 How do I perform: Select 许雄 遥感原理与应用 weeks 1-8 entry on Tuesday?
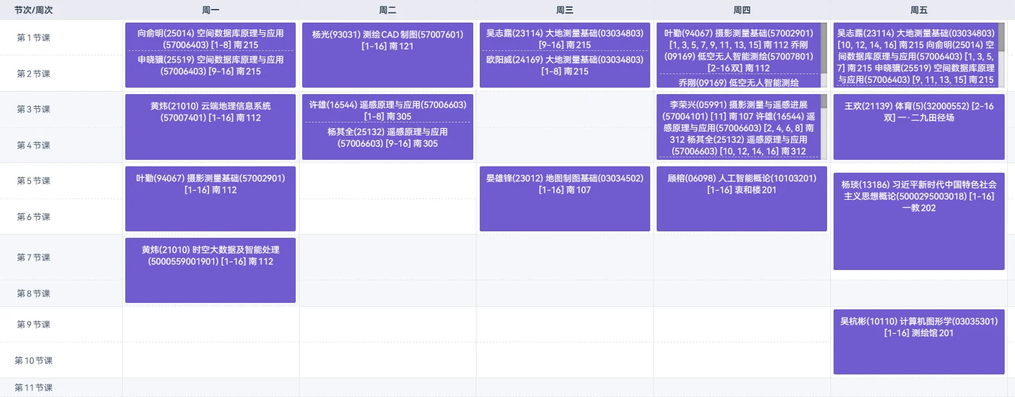tap(387, 110)
